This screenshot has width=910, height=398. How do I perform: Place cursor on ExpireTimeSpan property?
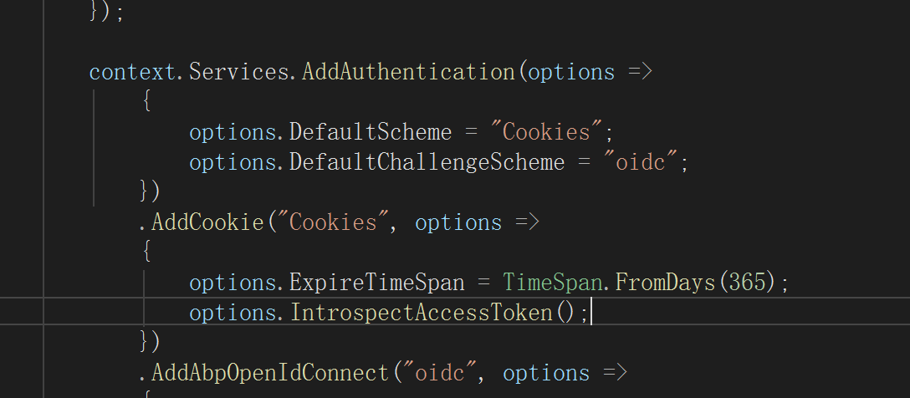pos(377,283)
